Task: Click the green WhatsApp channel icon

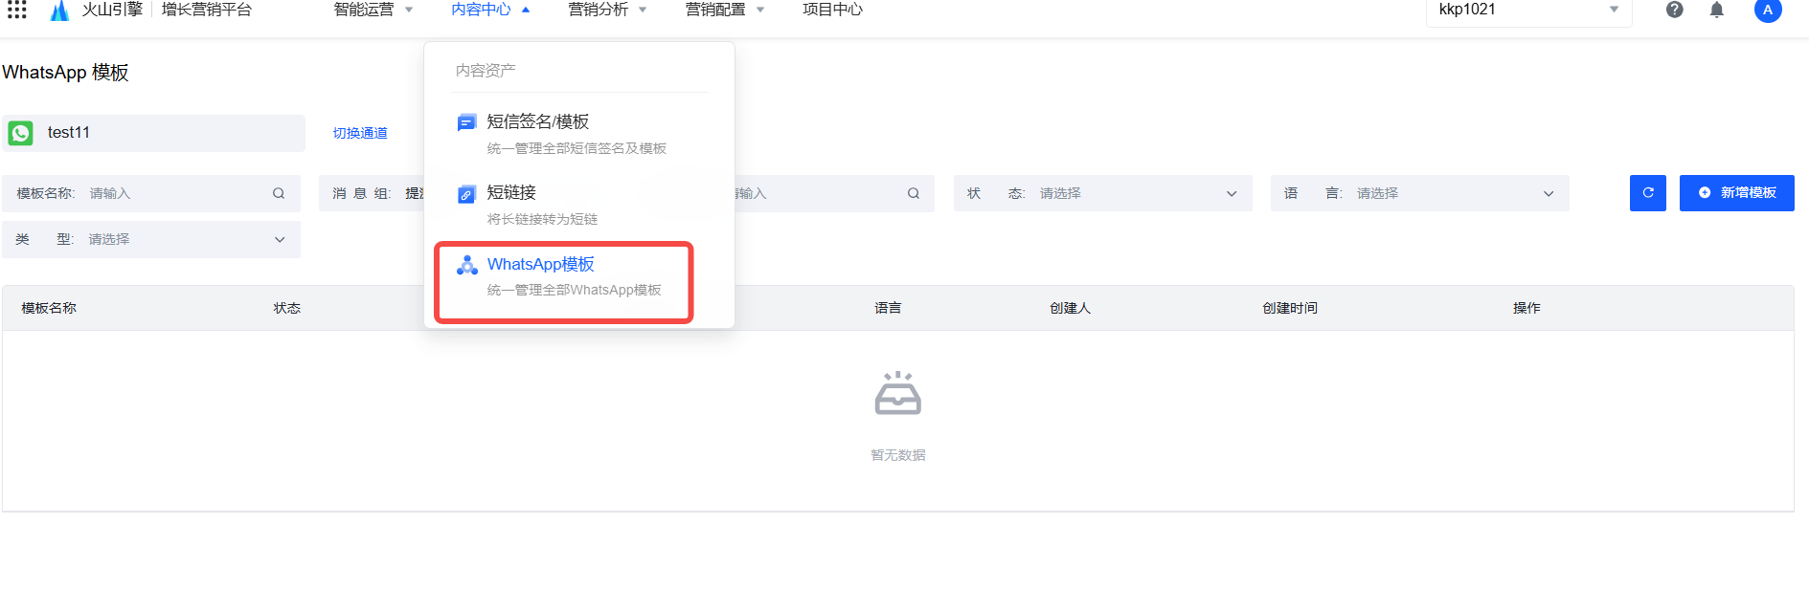Action: pyautogui.click(x=21, y=133)
